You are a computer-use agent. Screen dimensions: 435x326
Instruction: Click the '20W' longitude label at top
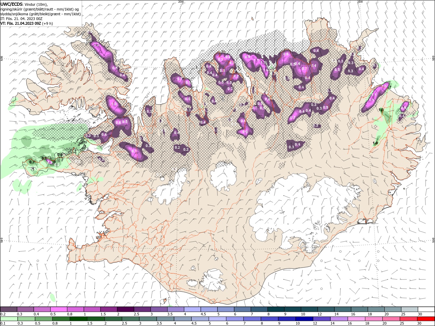181,2
